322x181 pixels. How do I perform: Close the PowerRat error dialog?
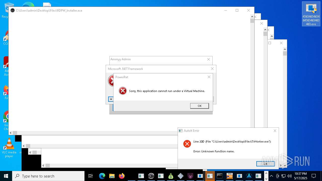coord(209,77)
